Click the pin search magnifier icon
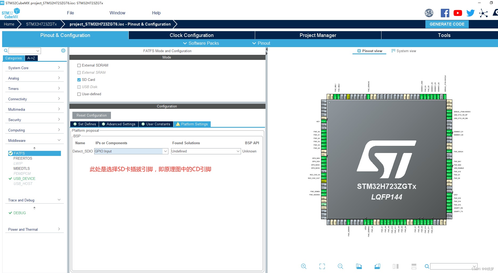The image size is (498, 273). [427, 266]
